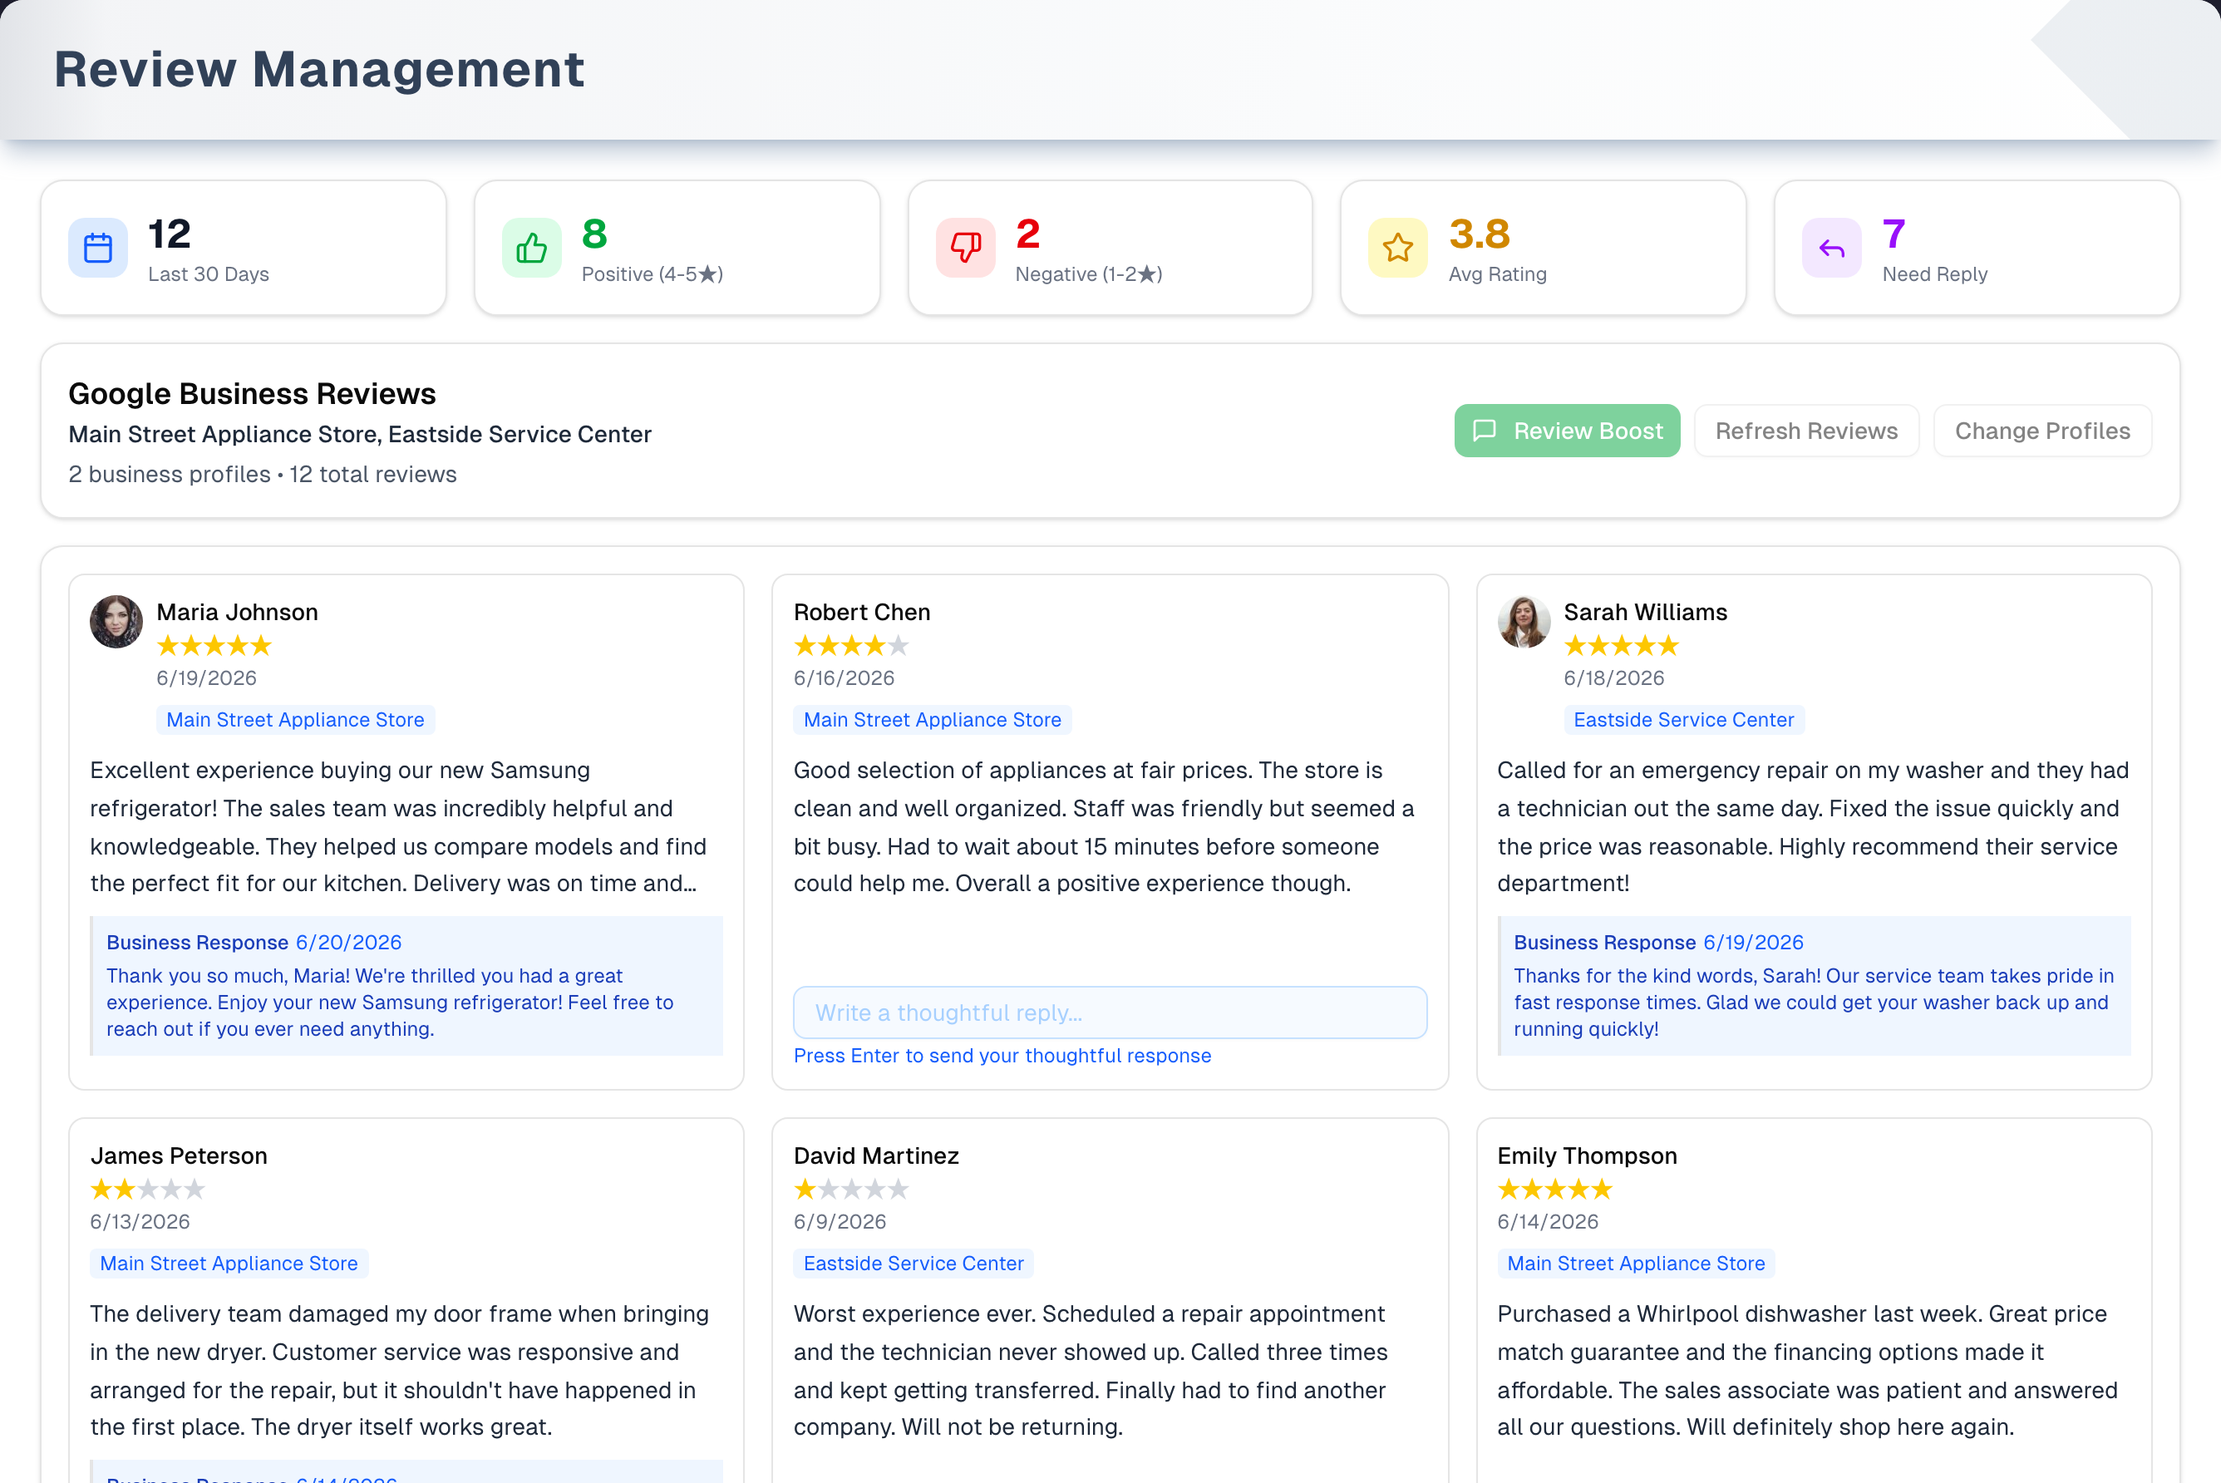
Task: Click the date 6/9/2026 on David Martinez's review
Action: pyautogui.click(x=840, y=1222)
